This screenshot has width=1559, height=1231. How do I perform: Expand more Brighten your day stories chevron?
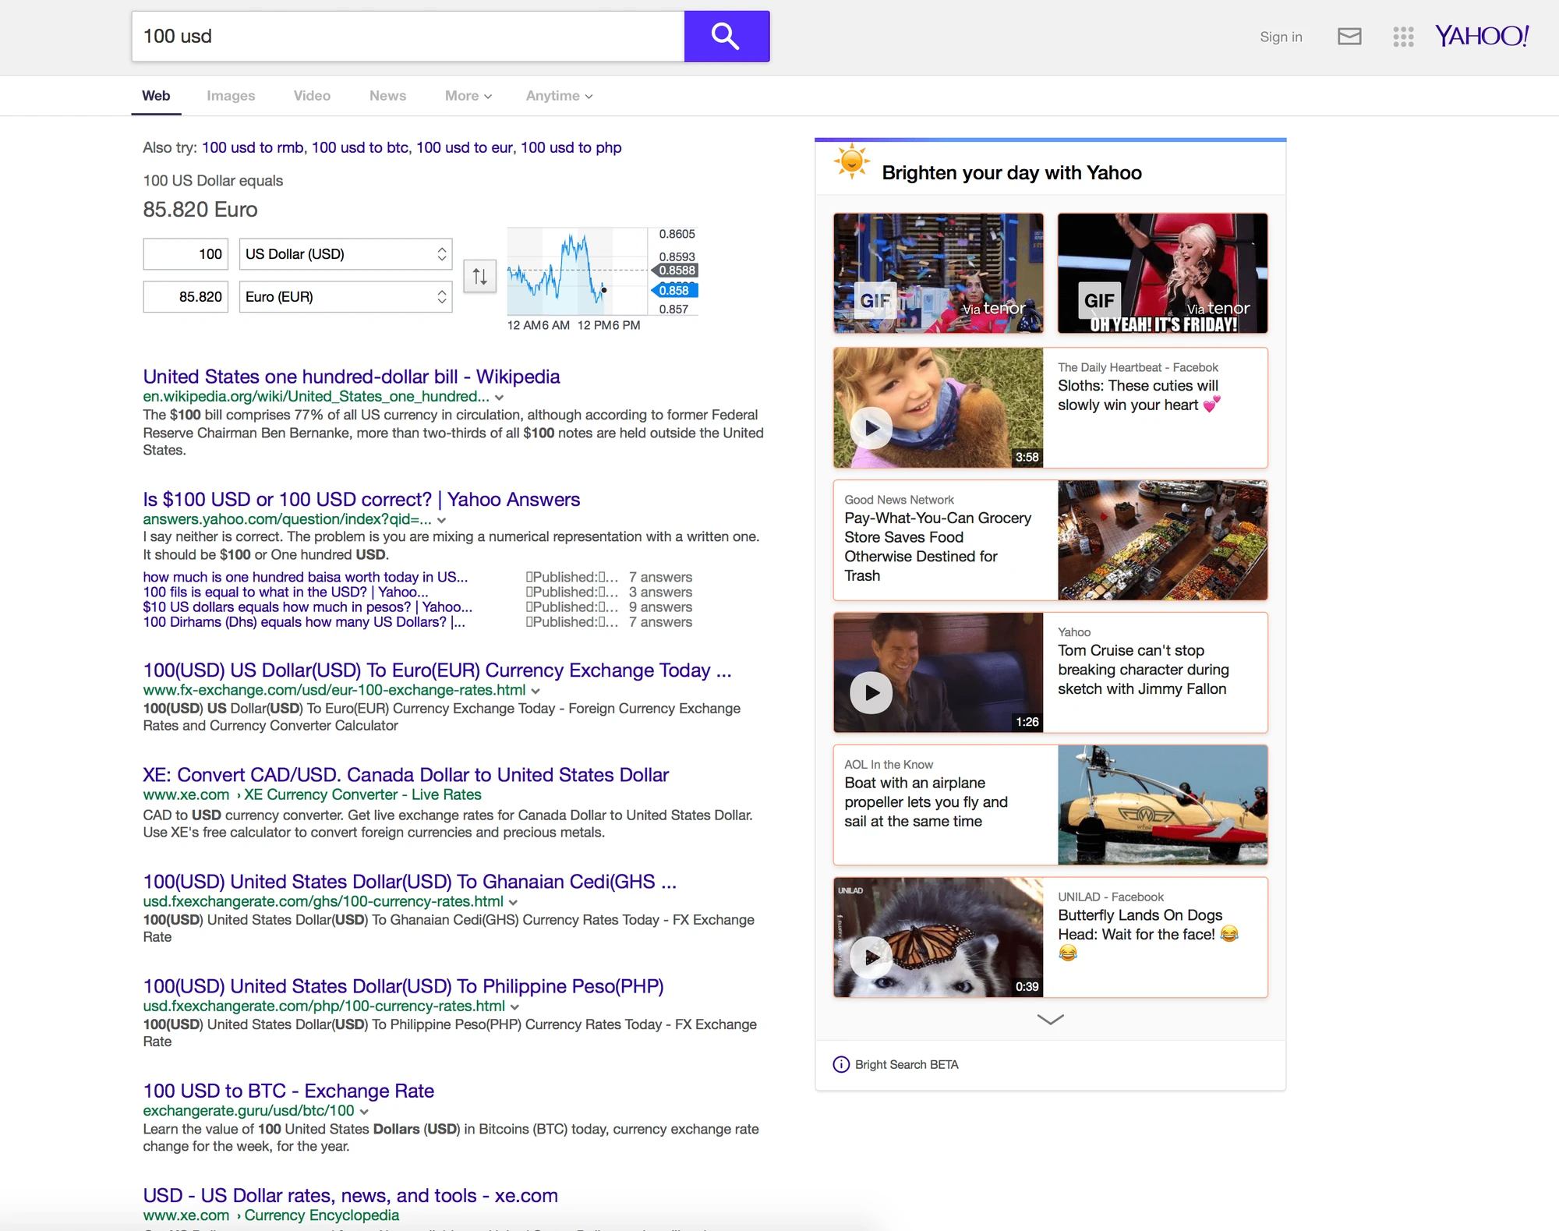click(x=1050, y=1019)
